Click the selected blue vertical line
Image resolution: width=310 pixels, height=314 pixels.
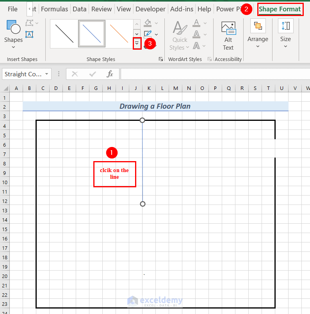pos(143,162)
